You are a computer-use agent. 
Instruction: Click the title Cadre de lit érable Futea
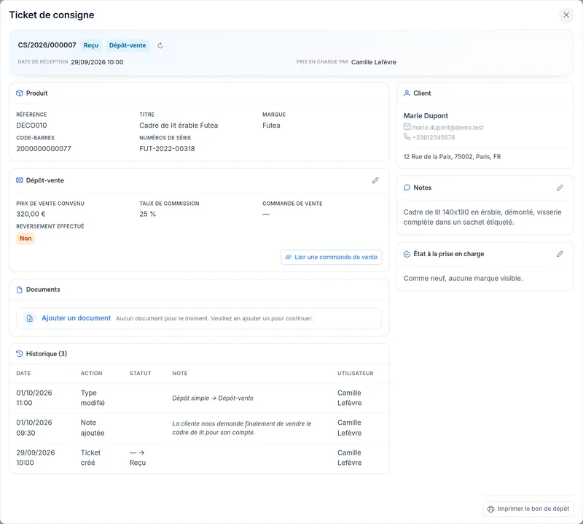pyautogui.click(x=179, y=126)
